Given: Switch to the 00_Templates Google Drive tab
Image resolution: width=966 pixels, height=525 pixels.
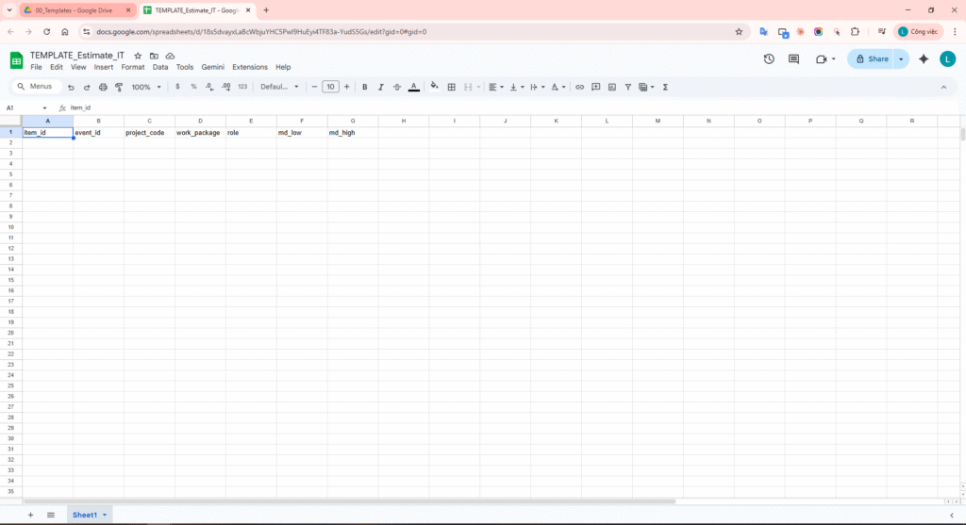Looking at the screenshot, I should coord(75,9).
